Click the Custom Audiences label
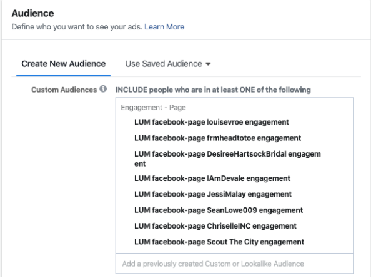The image size is (371, 278). click(64, 90)
